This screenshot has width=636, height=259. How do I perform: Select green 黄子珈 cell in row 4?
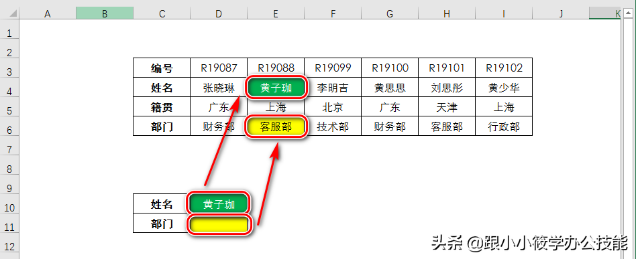coord(276,88)
